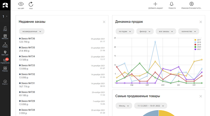Screen dimensions: 210x116
Task: Clear the cache with the refresh icon
Action: [x=31, y=6]
